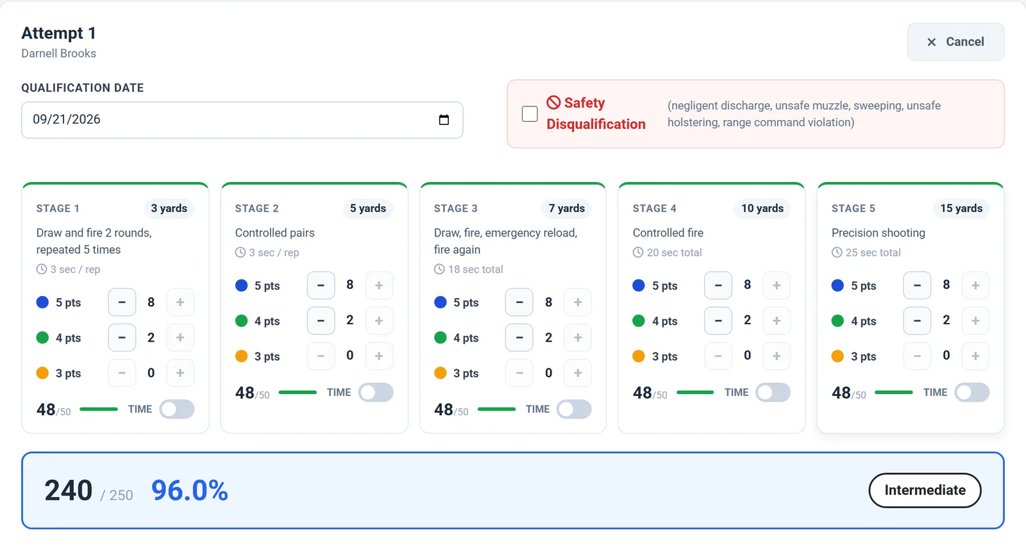Increase Stage 4 5 pts hit count

pyautogui.click(x=777, y=286)
